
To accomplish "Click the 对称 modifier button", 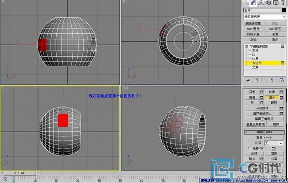I will (253, 40).
